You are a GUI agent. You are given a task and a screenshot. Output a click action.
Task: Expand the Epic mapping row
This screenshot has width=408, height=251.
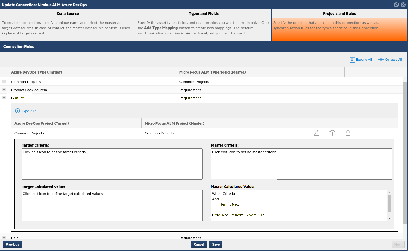click(x=3, y=237)
